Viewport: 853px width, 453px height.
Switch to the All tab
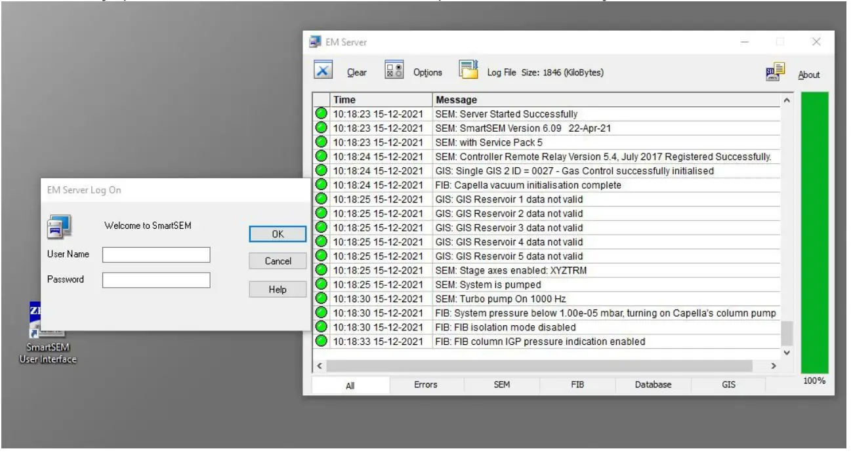click(x=350, y=385)
